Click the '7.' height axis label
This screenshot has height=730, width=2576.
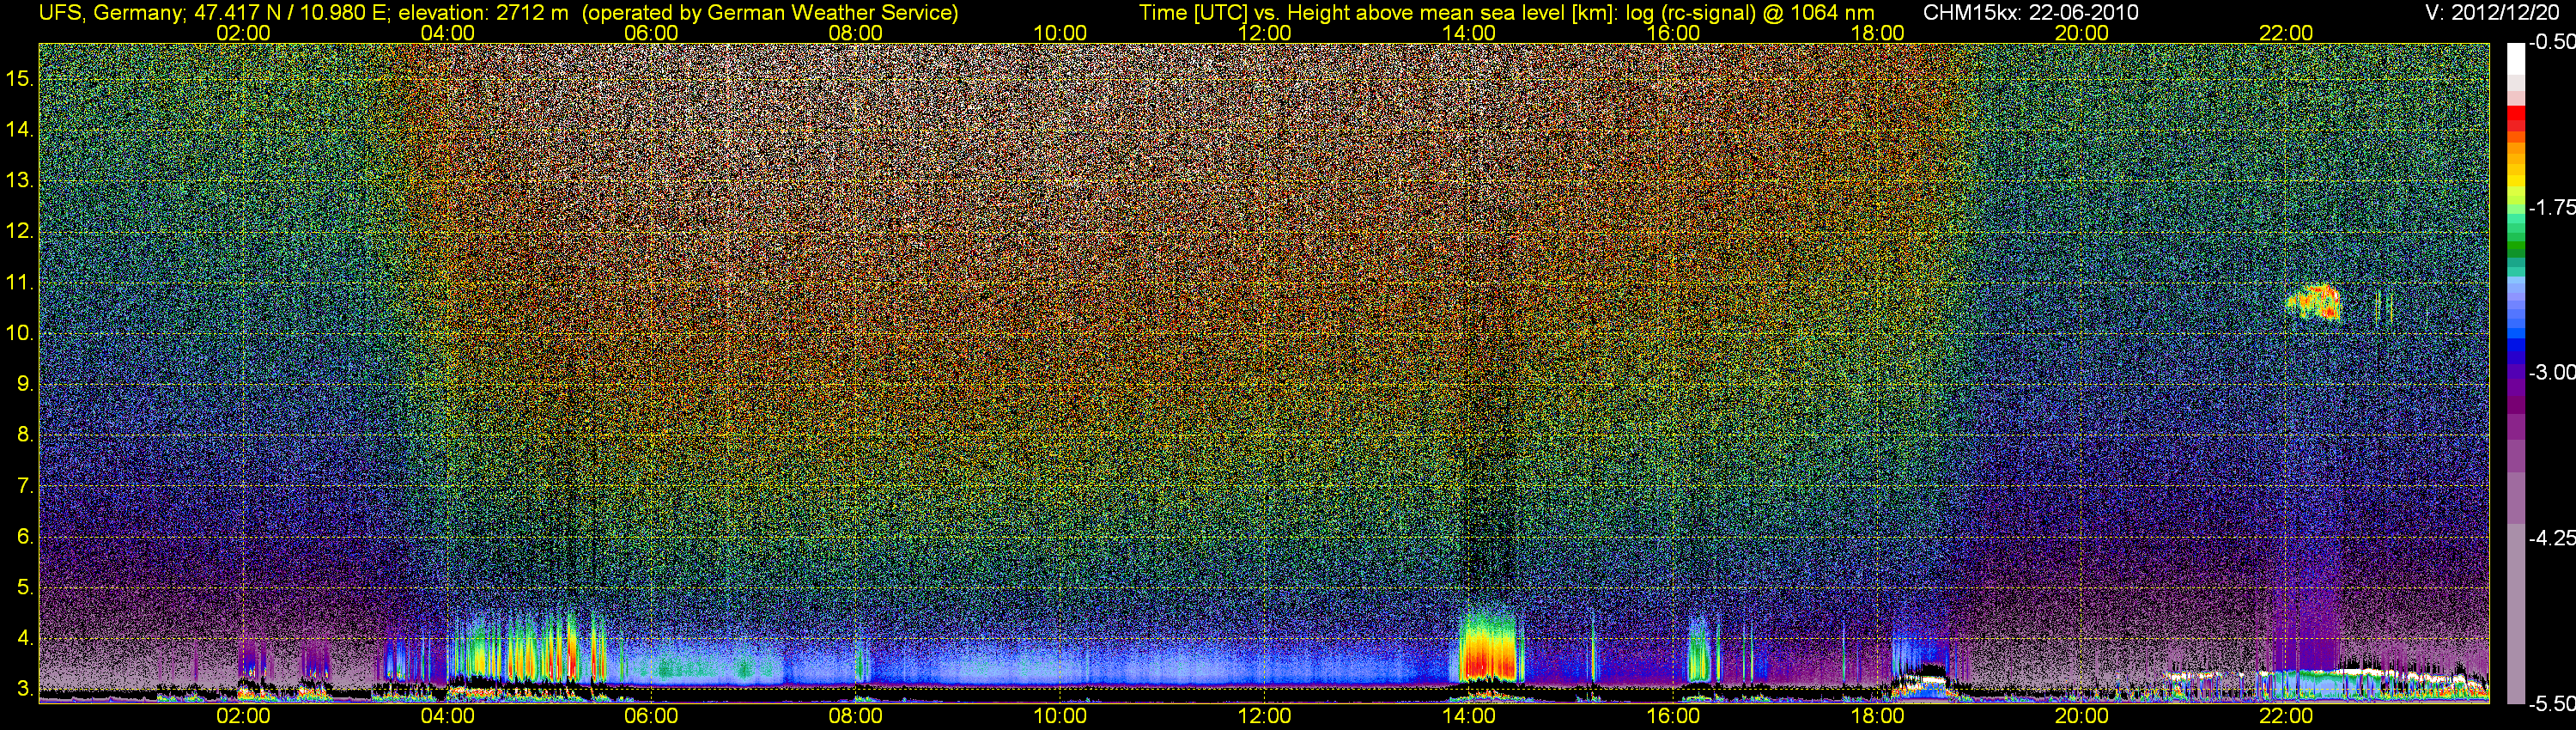(25, 486)
